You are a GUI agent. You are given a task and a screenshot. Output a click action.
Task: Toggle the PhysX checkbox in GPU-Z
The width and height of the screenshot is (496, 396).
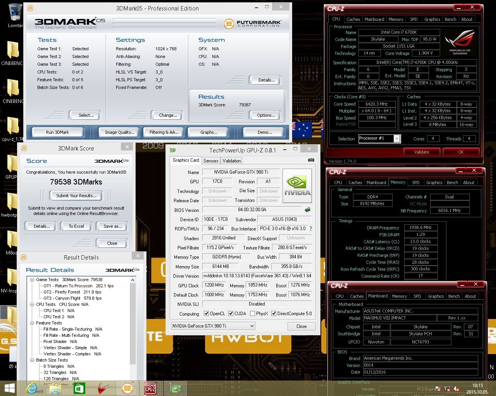[x=253, y=314]
